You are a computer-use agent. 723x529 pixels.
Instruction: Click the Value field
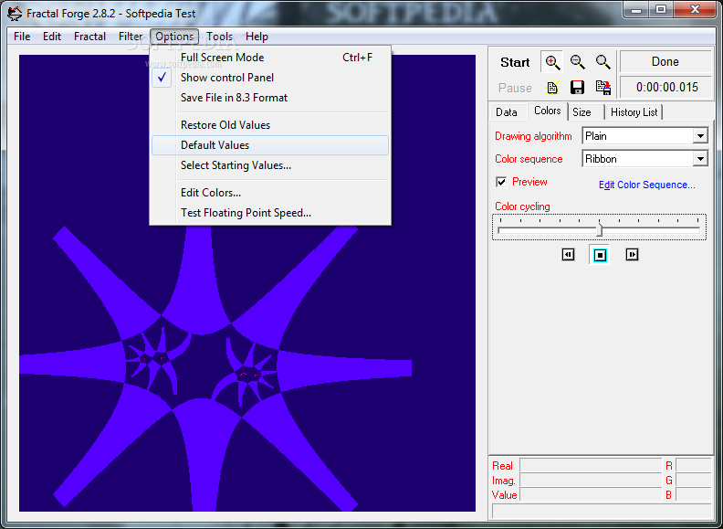(591, 495)
